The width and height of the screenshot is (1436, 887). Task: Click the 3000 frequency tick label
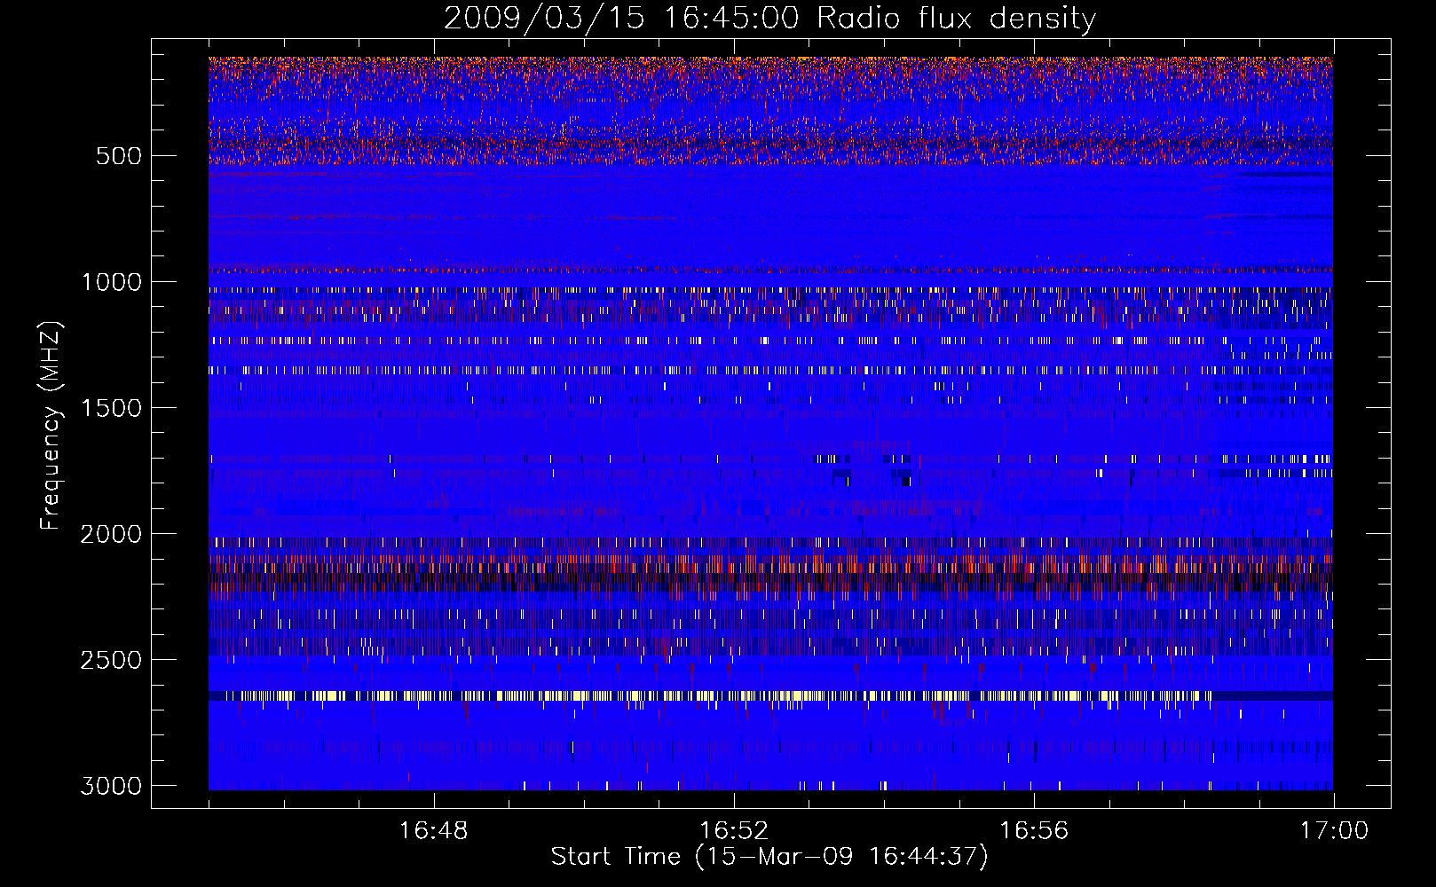(x=111, y=786)
